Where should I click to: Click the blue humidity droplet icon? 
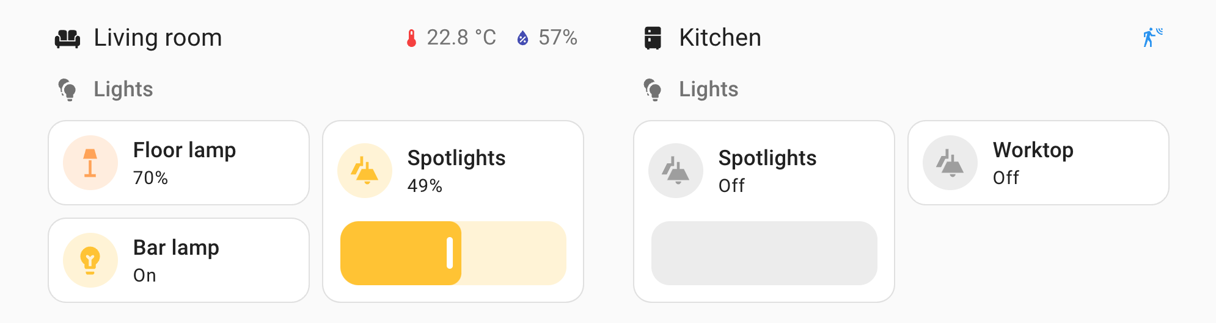coord(522,38)
